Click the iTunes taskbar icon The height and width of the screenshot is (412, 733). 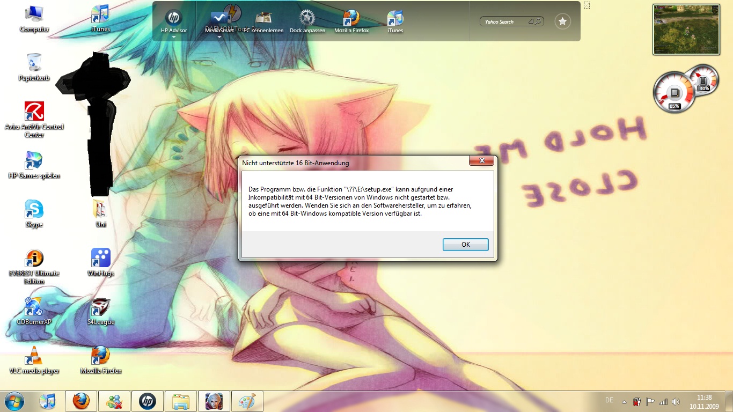48,401
